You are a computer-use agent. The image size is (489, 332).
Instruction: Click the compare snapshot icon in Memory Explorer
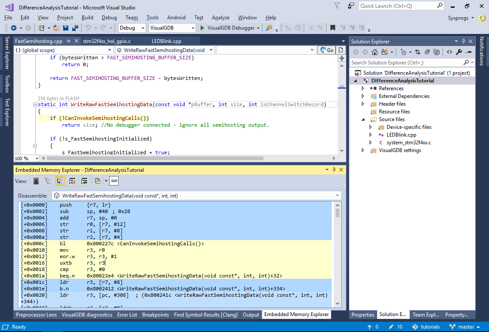coord(98,181)
